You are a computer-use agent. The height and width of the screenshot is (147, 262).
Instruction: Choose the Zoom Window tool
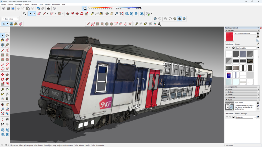pos(7,109)
